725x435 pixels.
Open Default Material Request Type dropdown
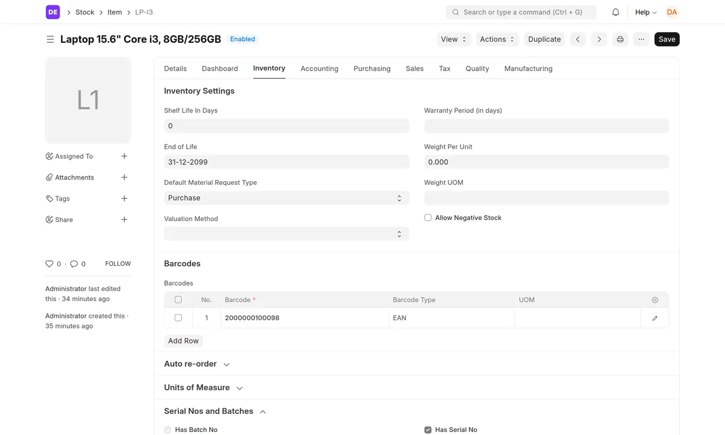tap(286, 198)
